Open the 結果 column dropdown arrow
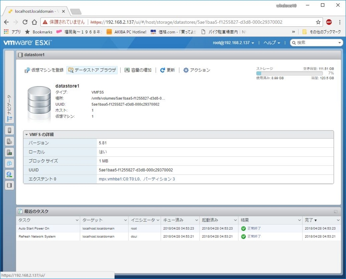This screenshot has height=279, width=346. 299,220
